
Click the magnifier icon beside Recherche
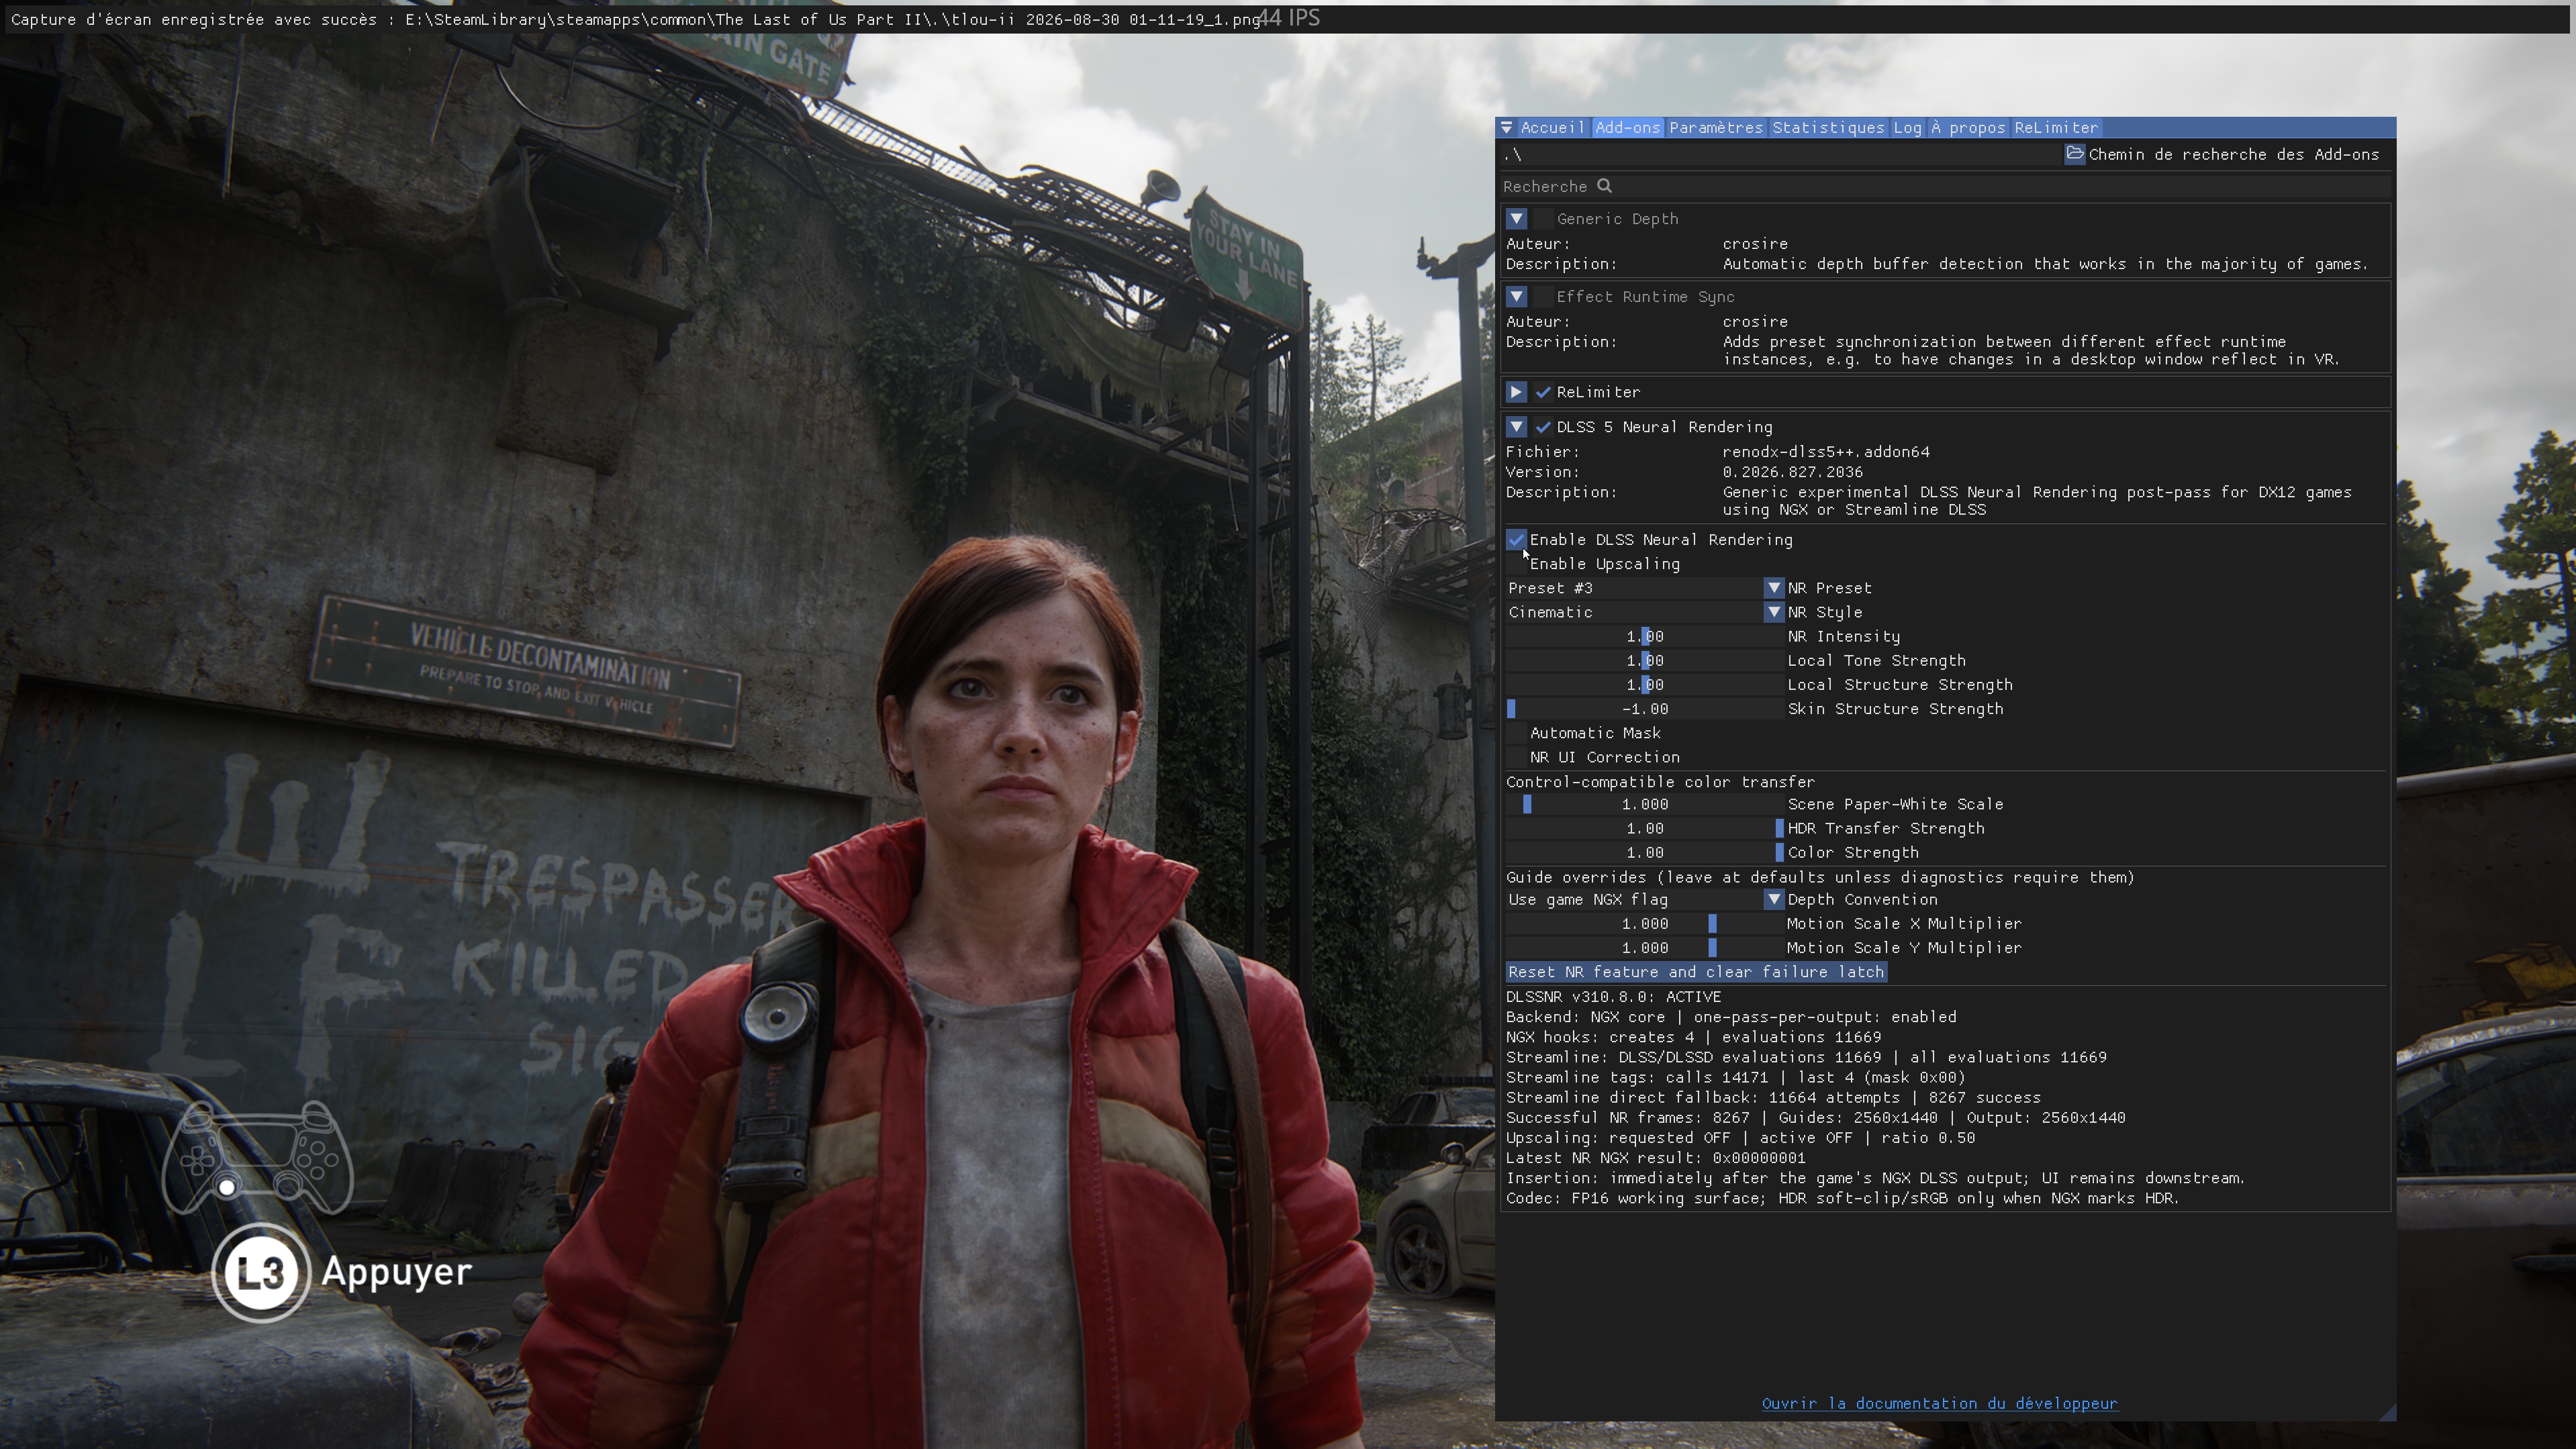(1604, 186)
